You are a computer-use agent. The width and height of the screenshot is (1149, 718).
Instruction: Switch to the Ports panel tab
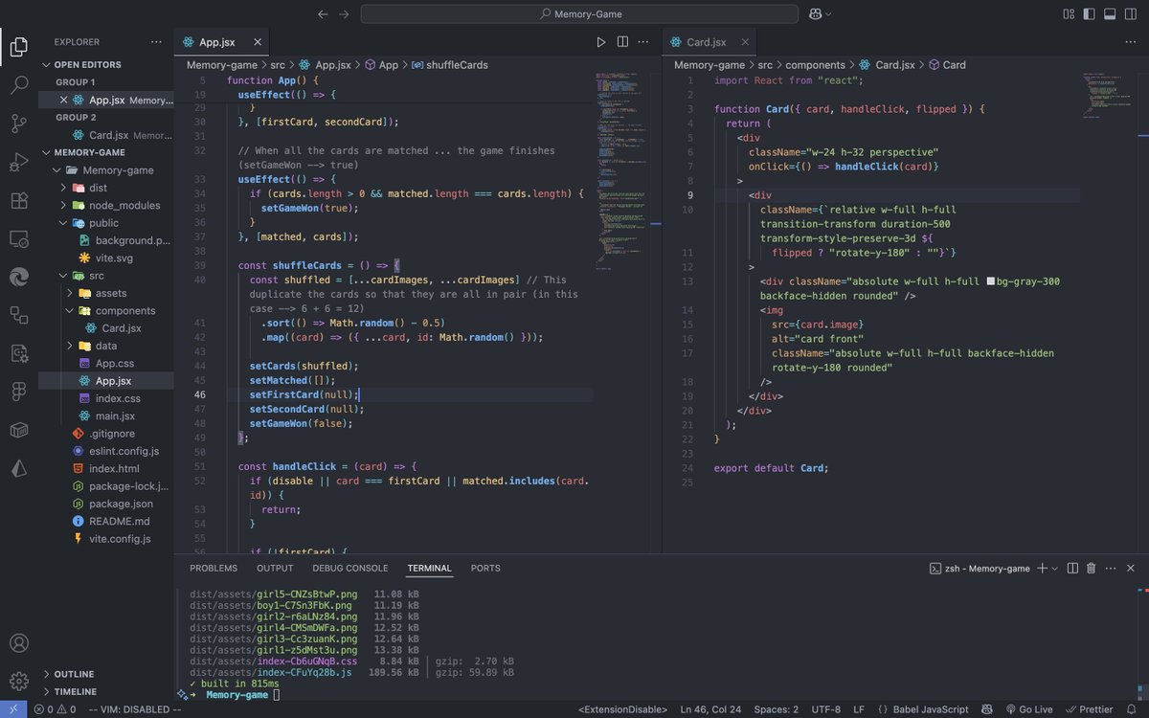(485, 568)
